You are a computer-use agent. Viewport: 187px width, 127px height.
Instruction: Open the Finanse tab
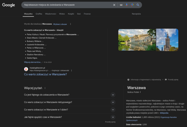click(x=87, y=14)
